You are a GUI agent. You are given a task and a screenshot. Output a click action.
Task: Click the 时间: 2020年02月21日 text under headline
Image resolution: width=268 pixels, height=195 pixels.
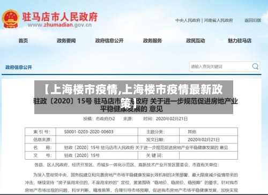(x=166, y=119)
